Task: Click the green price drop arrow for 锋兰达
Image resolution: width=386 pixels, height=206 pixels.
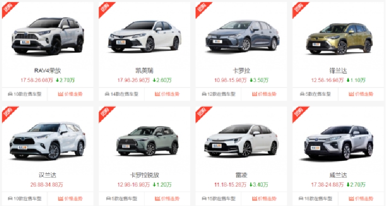Action: coord(348,80)
